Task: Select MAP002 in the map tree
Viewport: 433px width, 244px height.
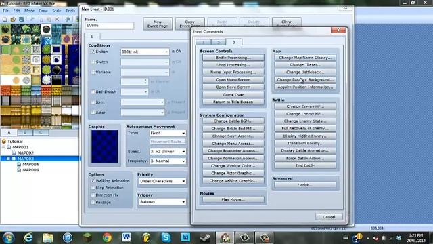Action: point(26,153)
